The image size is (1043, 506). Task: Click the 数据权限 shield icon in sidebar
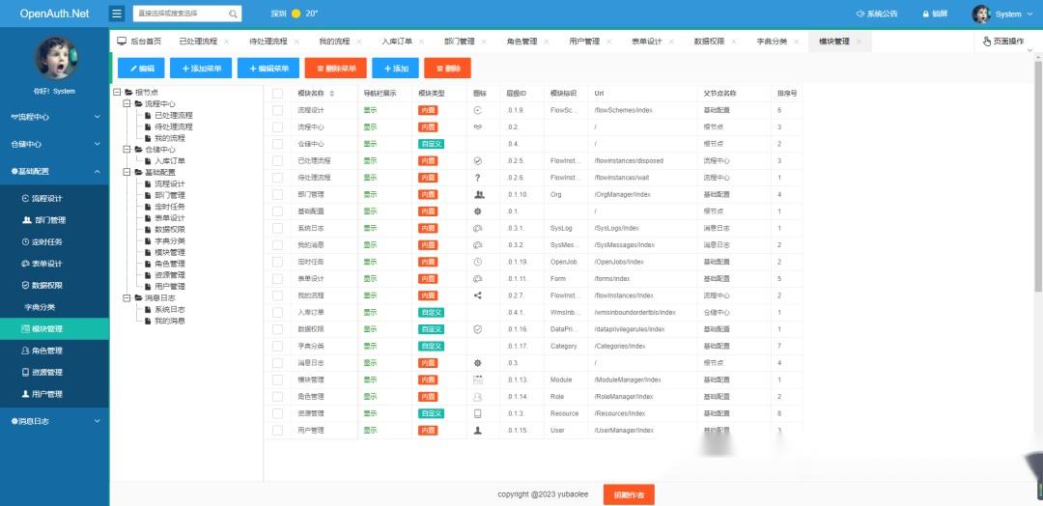coord(26,285)
